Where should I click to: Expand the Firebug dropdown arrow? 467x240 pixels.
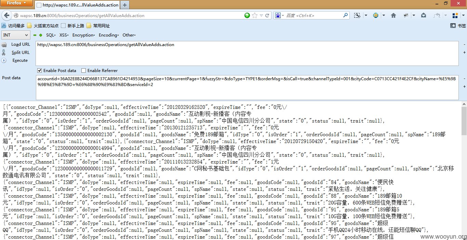pyautogui.click(x=414, y=15)
